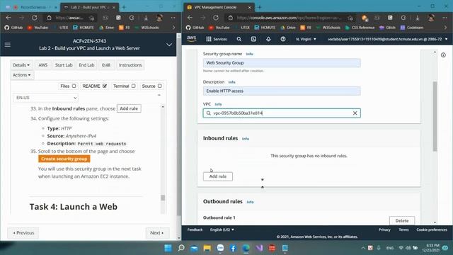Go back in the Lab 2 window
Image resolution: width=453 pixels, height=255 pixels.
[x=8, y=18]
